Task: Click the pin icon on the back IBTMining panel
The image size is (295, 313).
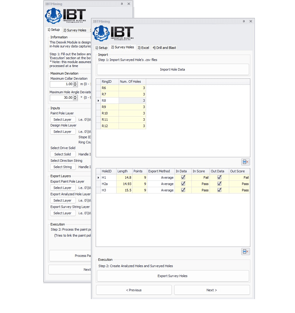Action: point(122,4)
